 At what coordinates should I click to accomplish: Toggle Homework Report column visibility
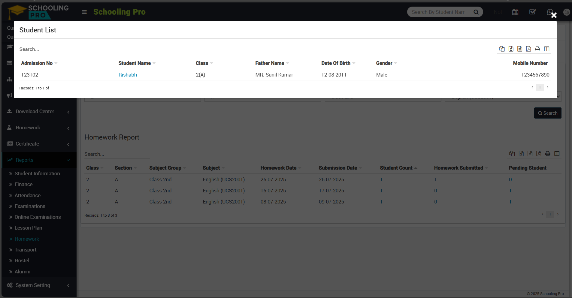coord(557,154)
